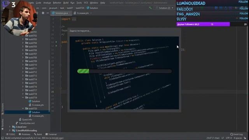Click the lock icon at the status bar's right end
249x140 pixels.
(245, 138)
